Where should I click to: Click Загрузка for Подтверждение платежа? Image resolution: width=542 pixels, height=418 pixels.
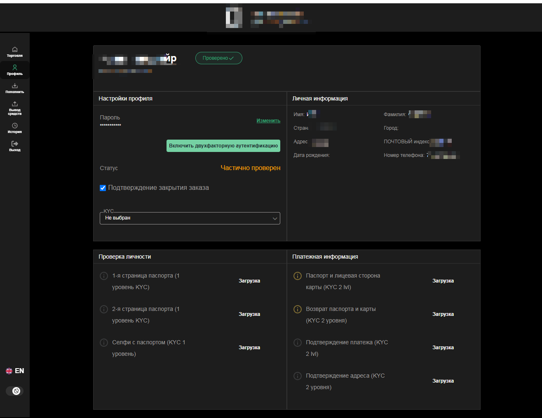point(443,348)
